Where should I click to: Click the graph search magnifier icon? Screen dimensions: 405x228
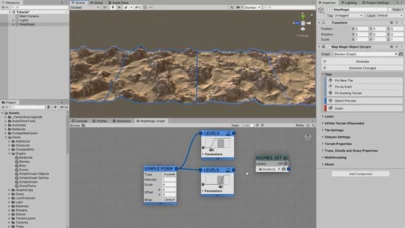(x=313, y=125)
